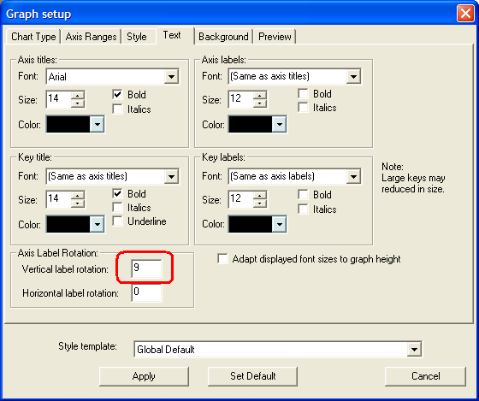This screenshot has width=479, height=401.
Task: Expand the Key labels Font dropdown
Action: point(353,176)
